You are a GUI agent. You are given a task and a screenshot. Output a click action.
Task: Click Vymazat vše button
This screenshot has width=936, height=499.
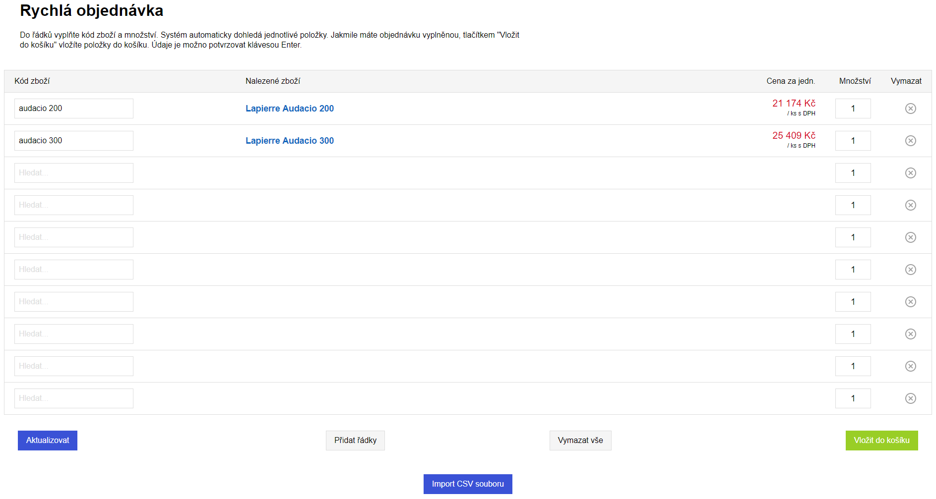pos(580,441)
